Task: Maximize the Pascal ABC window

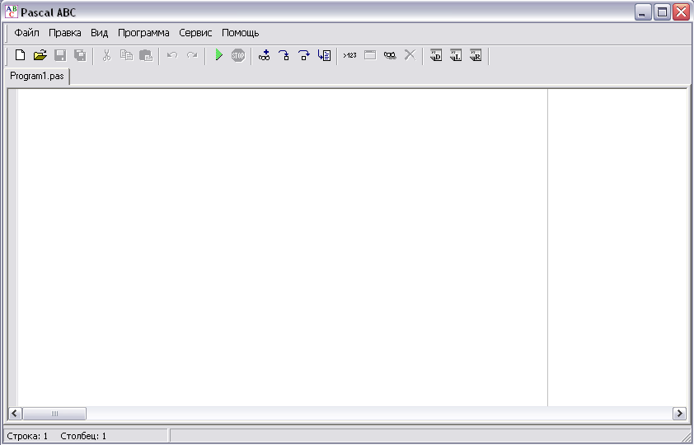Action: coord(662,12)
